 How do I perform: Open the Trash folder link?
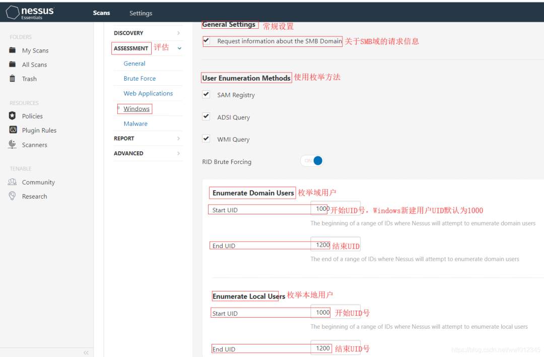coord(29,79)
